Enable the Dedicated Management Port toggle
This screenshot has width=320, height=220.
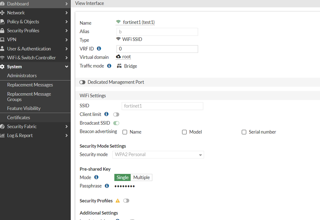83,82
